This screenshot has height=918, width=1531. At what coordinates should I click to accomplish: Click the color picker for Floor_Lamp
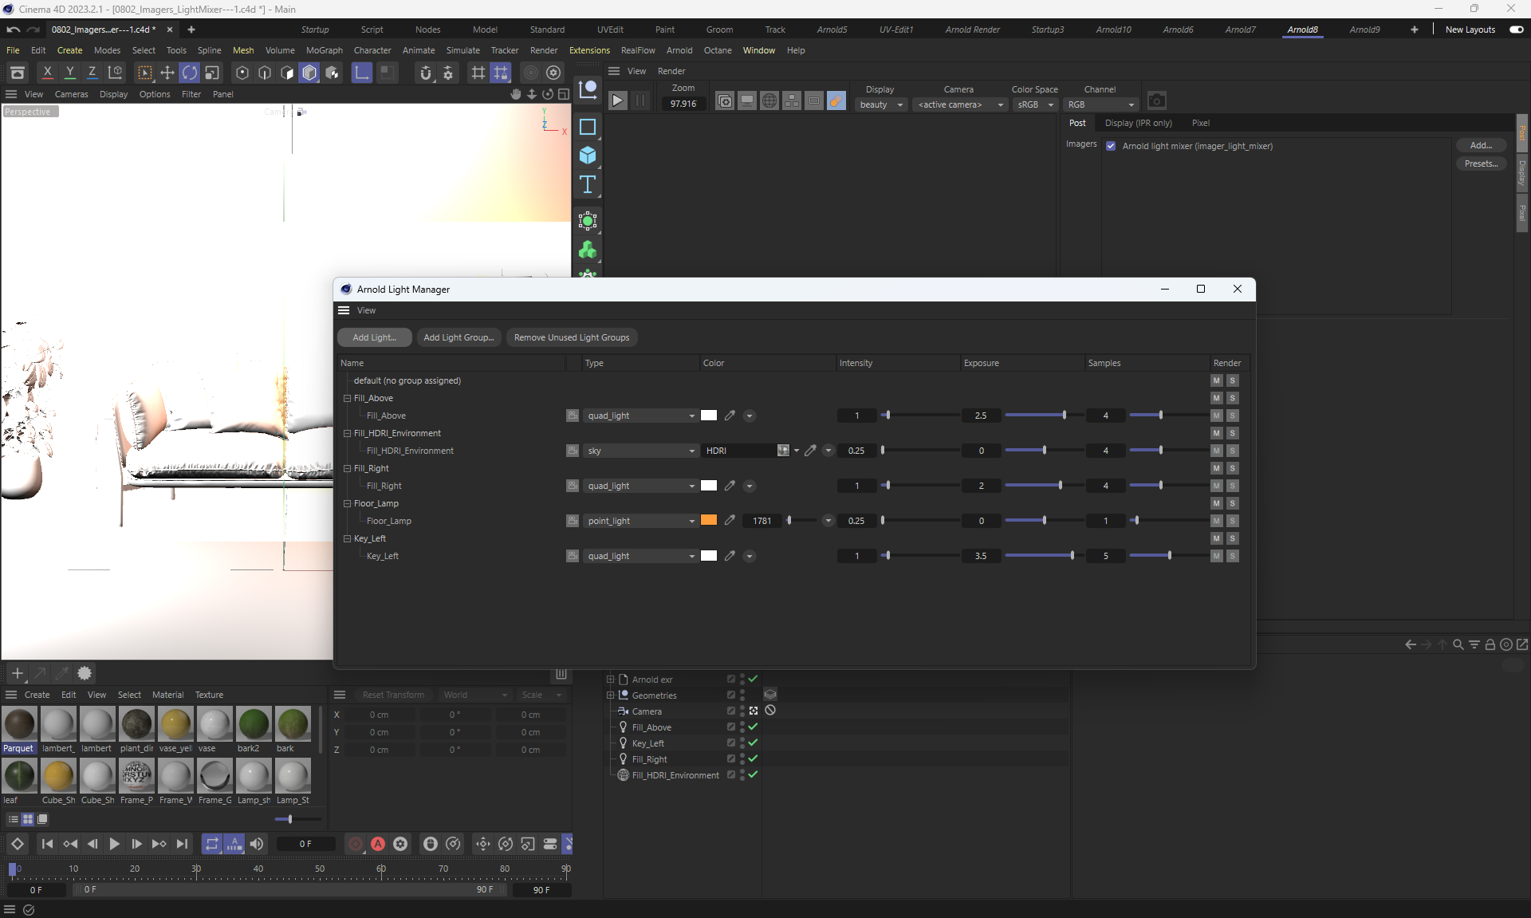tap(730, 521)
